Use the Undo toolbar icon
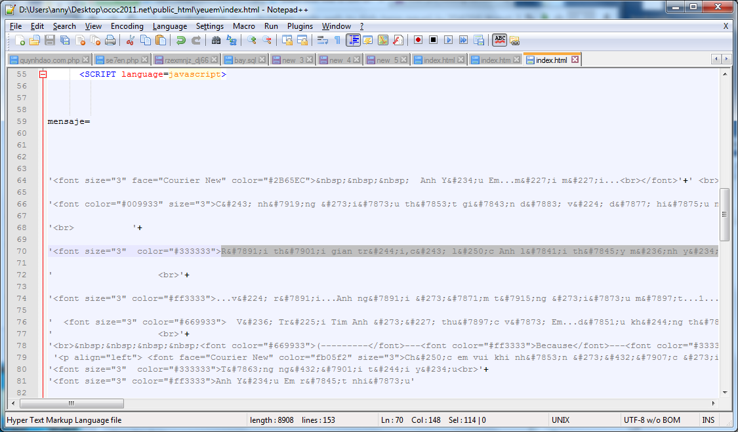738x432 pixels. click(179, 40)
